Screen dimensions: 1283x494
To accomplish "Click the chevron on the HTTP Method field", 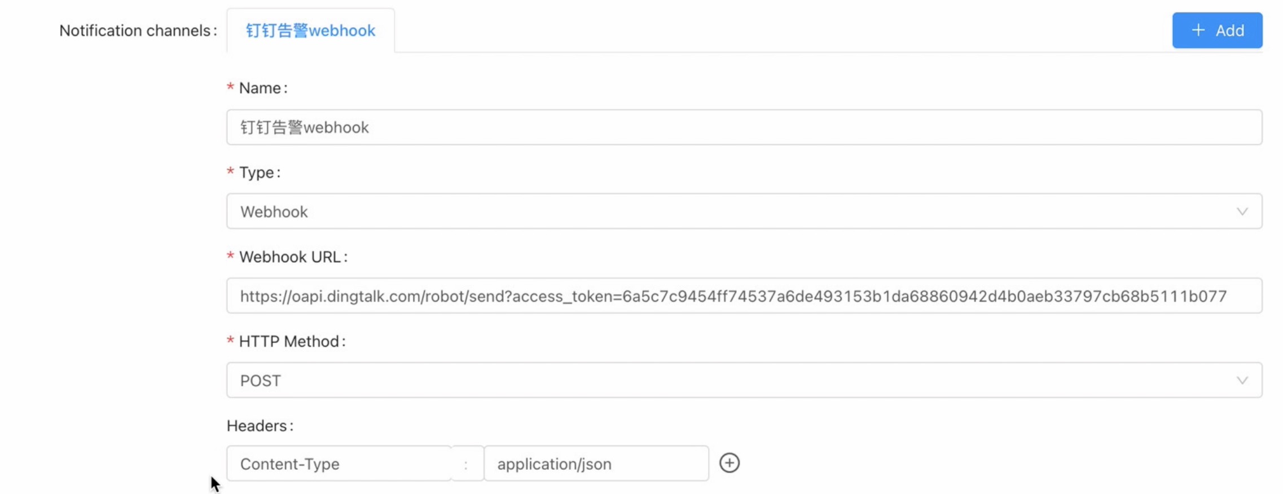I will point(1242,380).
